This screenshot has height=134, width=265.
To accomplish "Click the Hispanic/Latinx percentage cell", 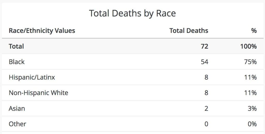I will [251, 77].
